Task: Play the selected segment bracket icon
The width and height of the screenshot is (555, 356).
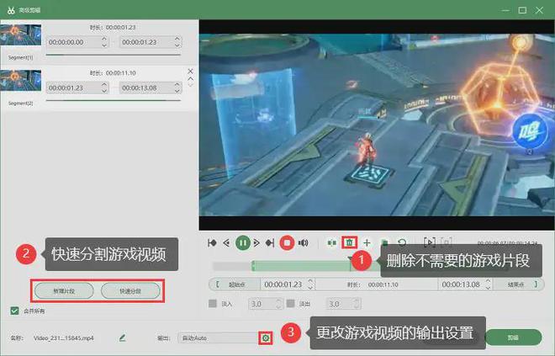Action: point(430,242)
